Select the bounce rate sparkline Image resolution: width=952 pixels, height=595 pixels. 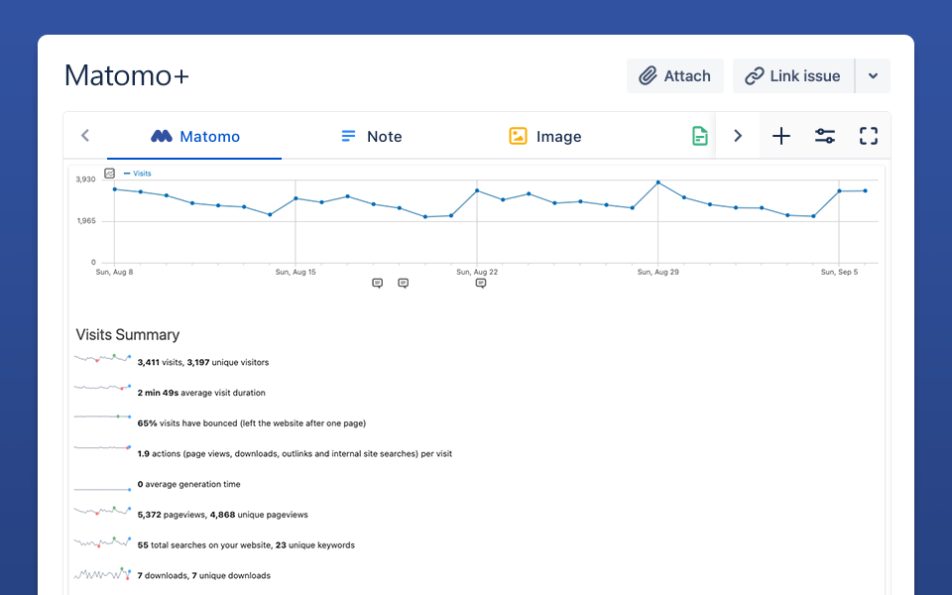click(x=102, y=416)
